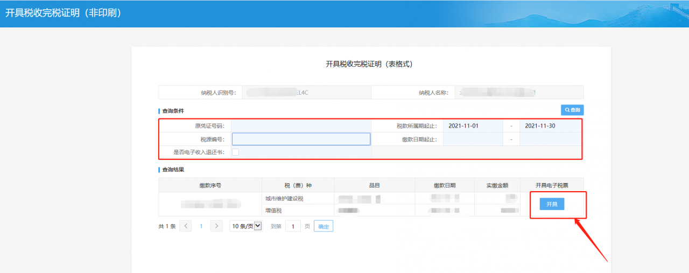
Task: Click the 查询 search button
Action: click(x=572, y=110)
